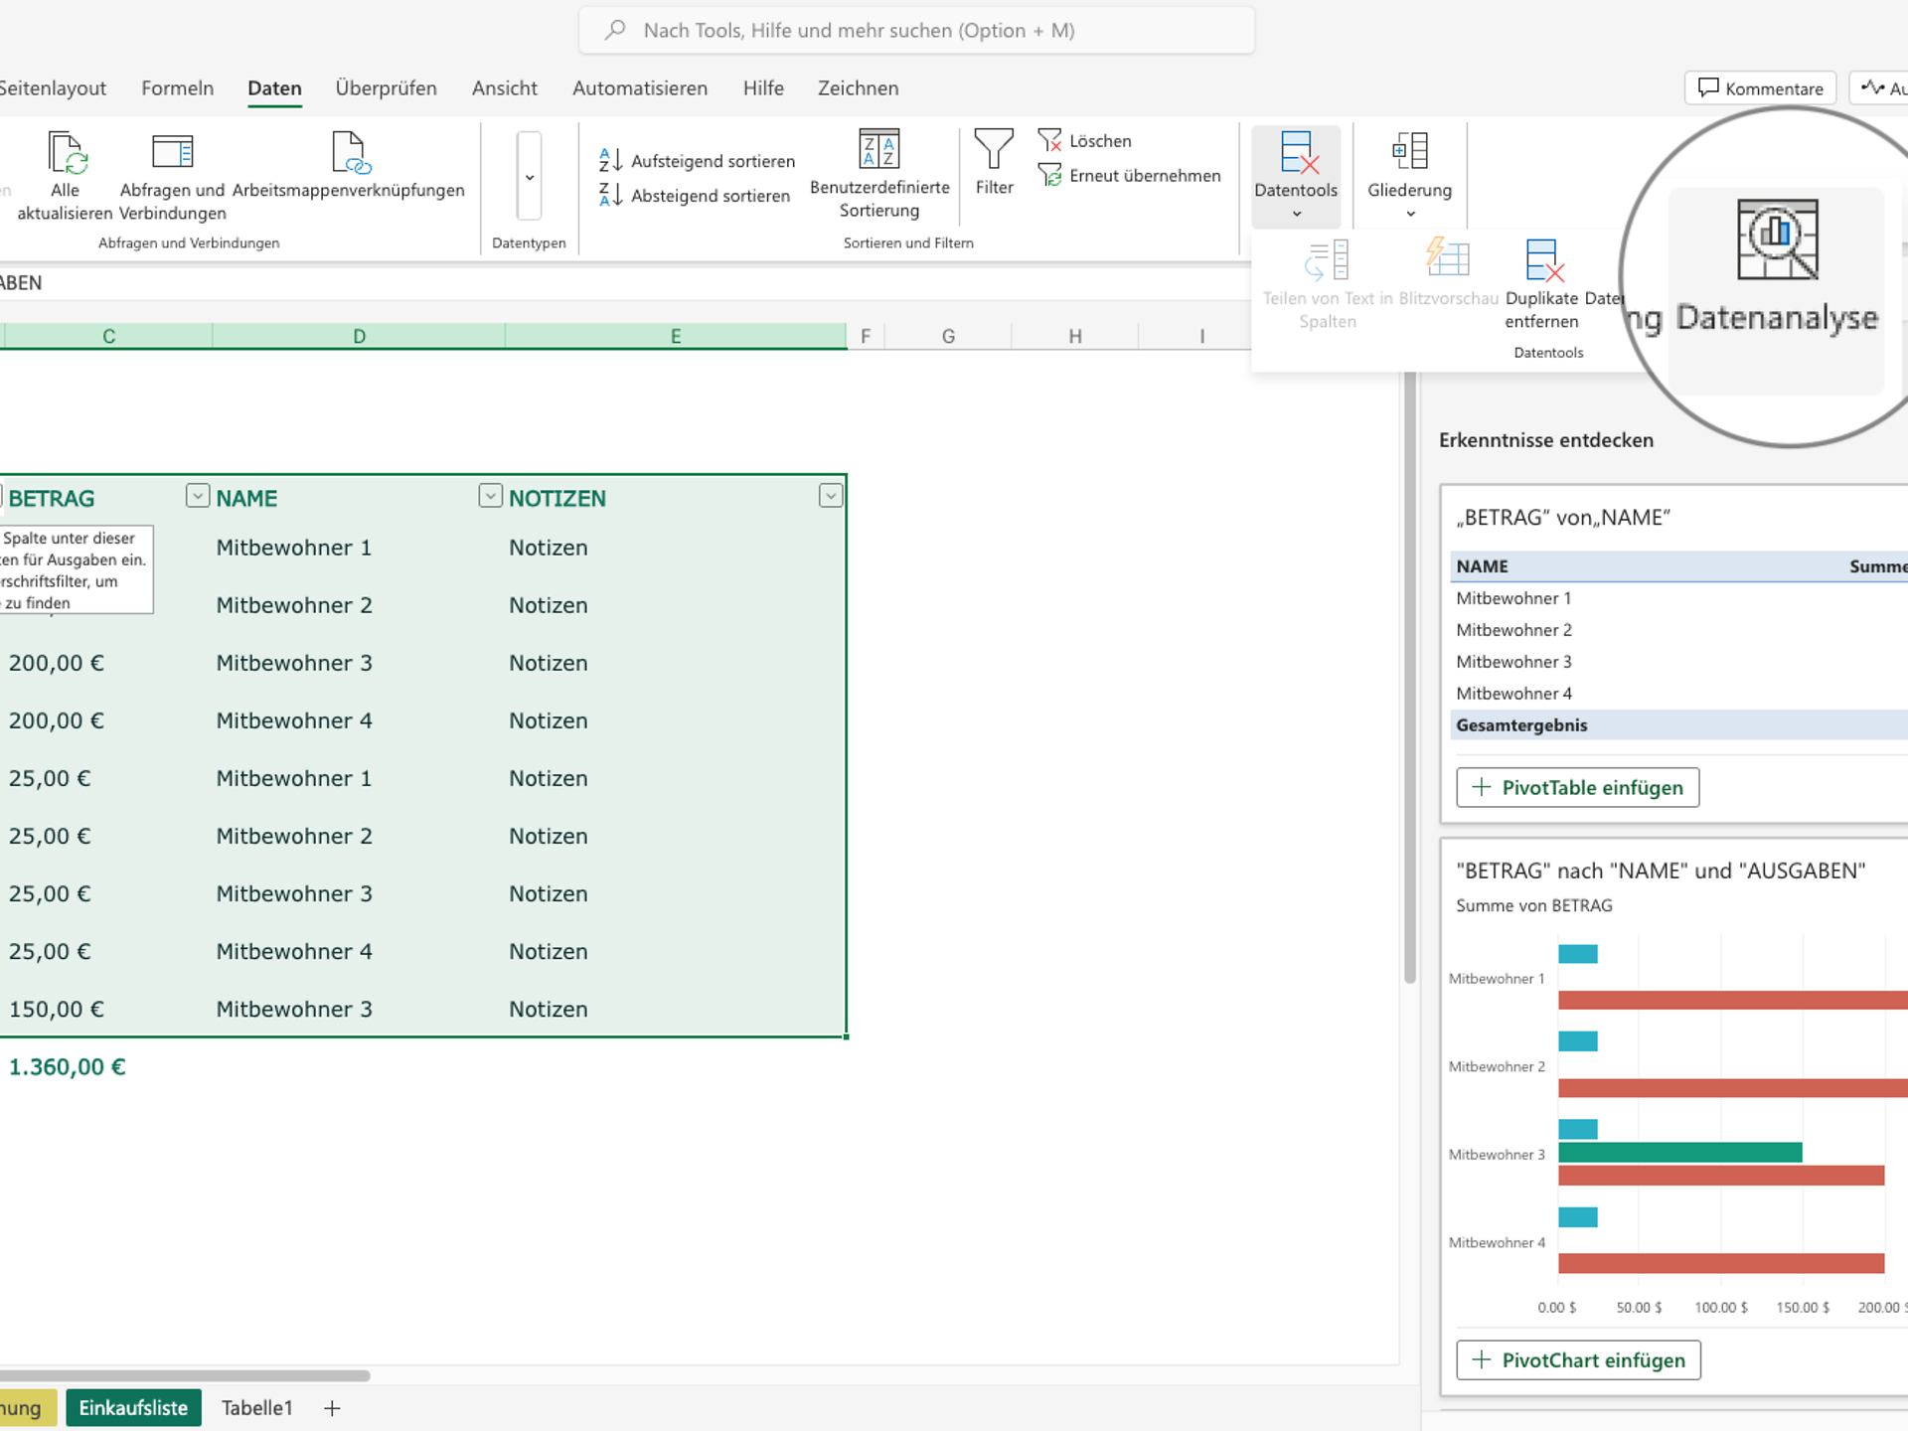Image resolution: width=1908 pixels, height=1431 pixels.
Task: Open the NOTIZEN column filter dropdown
Action: click(x=831, y=496)
